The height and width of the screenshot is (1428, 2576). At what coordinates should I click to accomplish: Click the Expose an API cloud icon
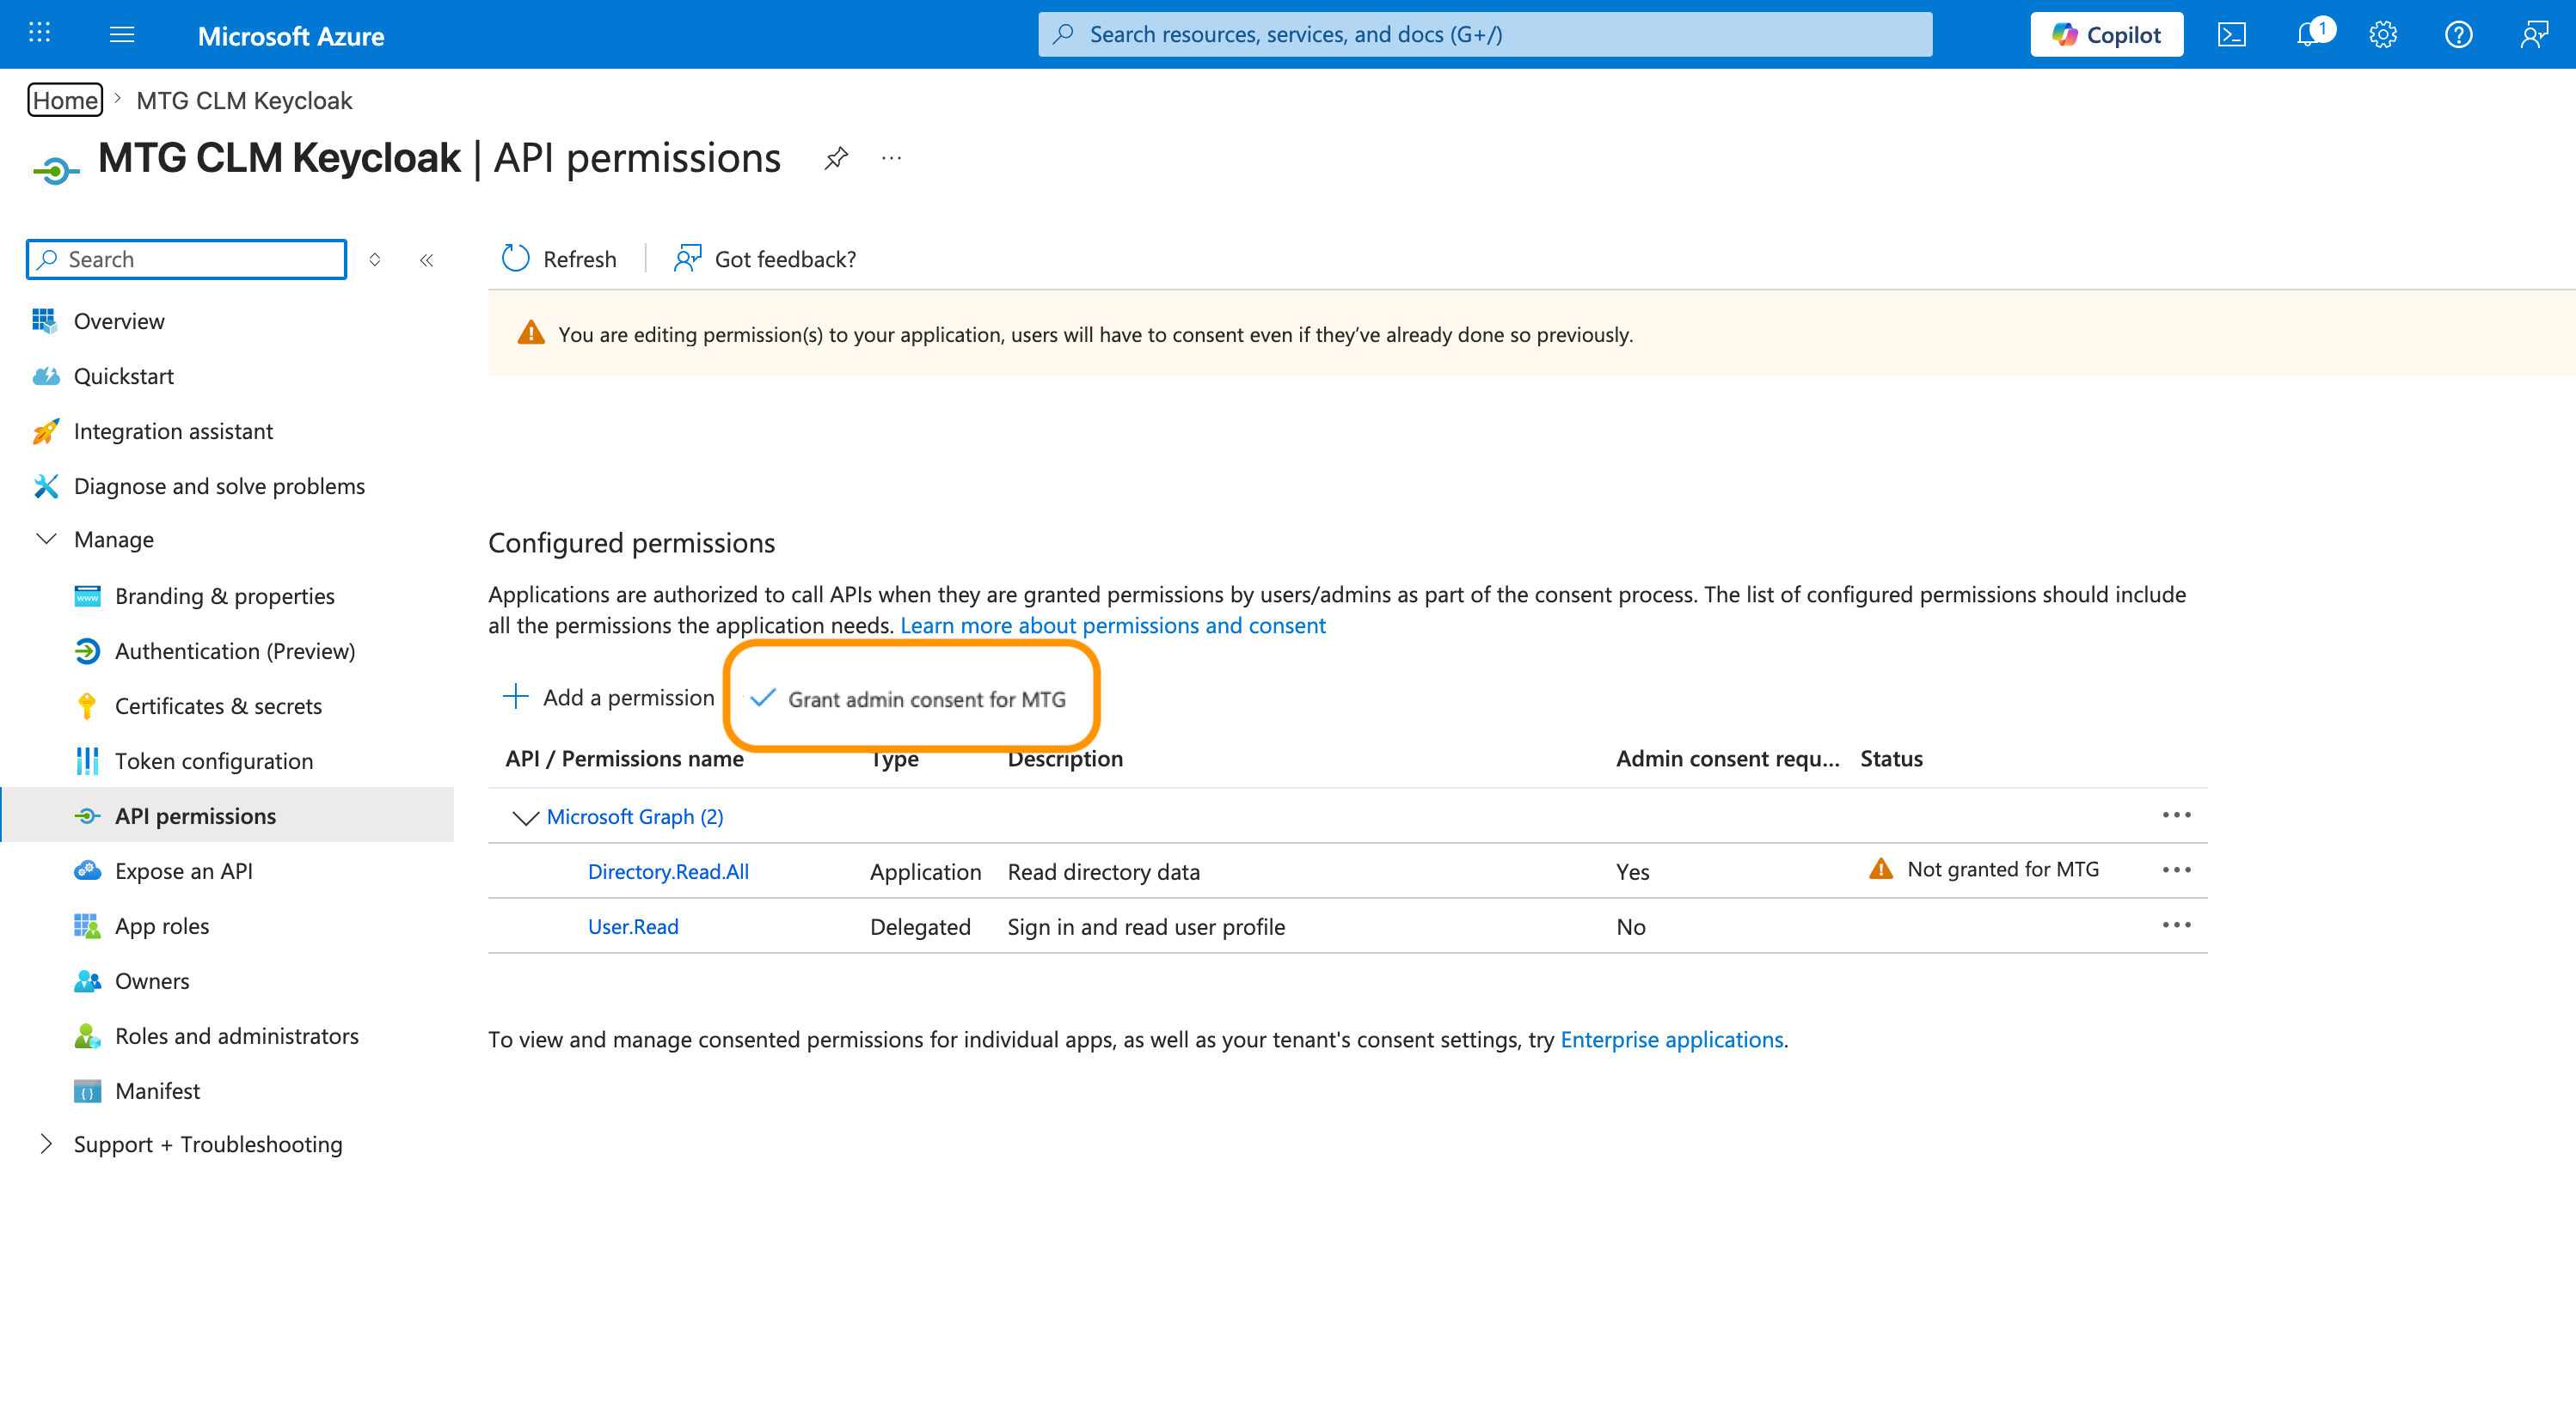tap(87, 870)
